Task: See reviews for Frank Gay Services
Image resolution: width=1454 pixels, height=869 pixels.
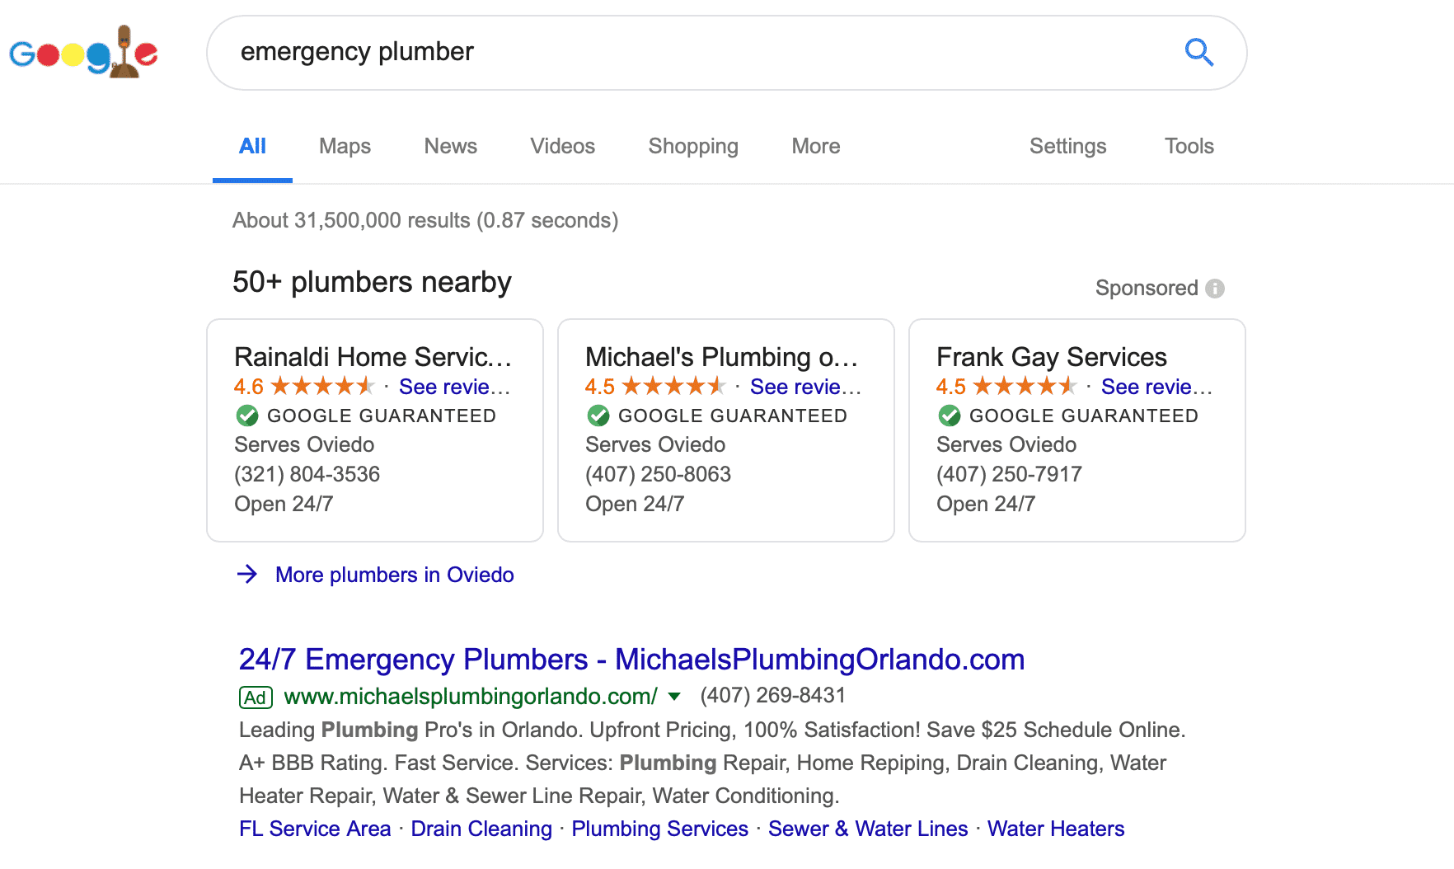Action: pyautogui.click(x=1156, y=387)
